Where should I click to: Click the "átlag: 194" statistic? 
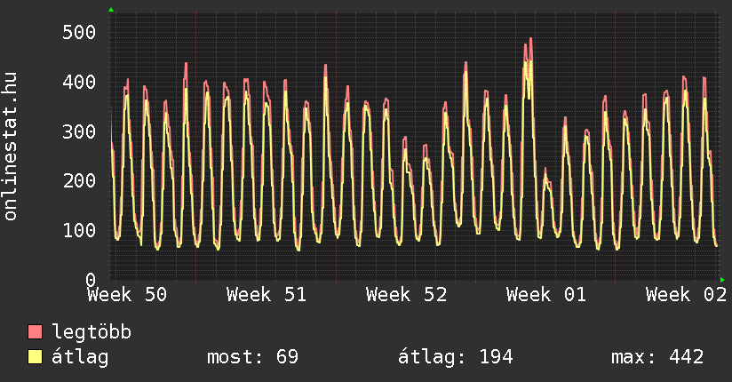pyautogui.click(x=456, y=357)
